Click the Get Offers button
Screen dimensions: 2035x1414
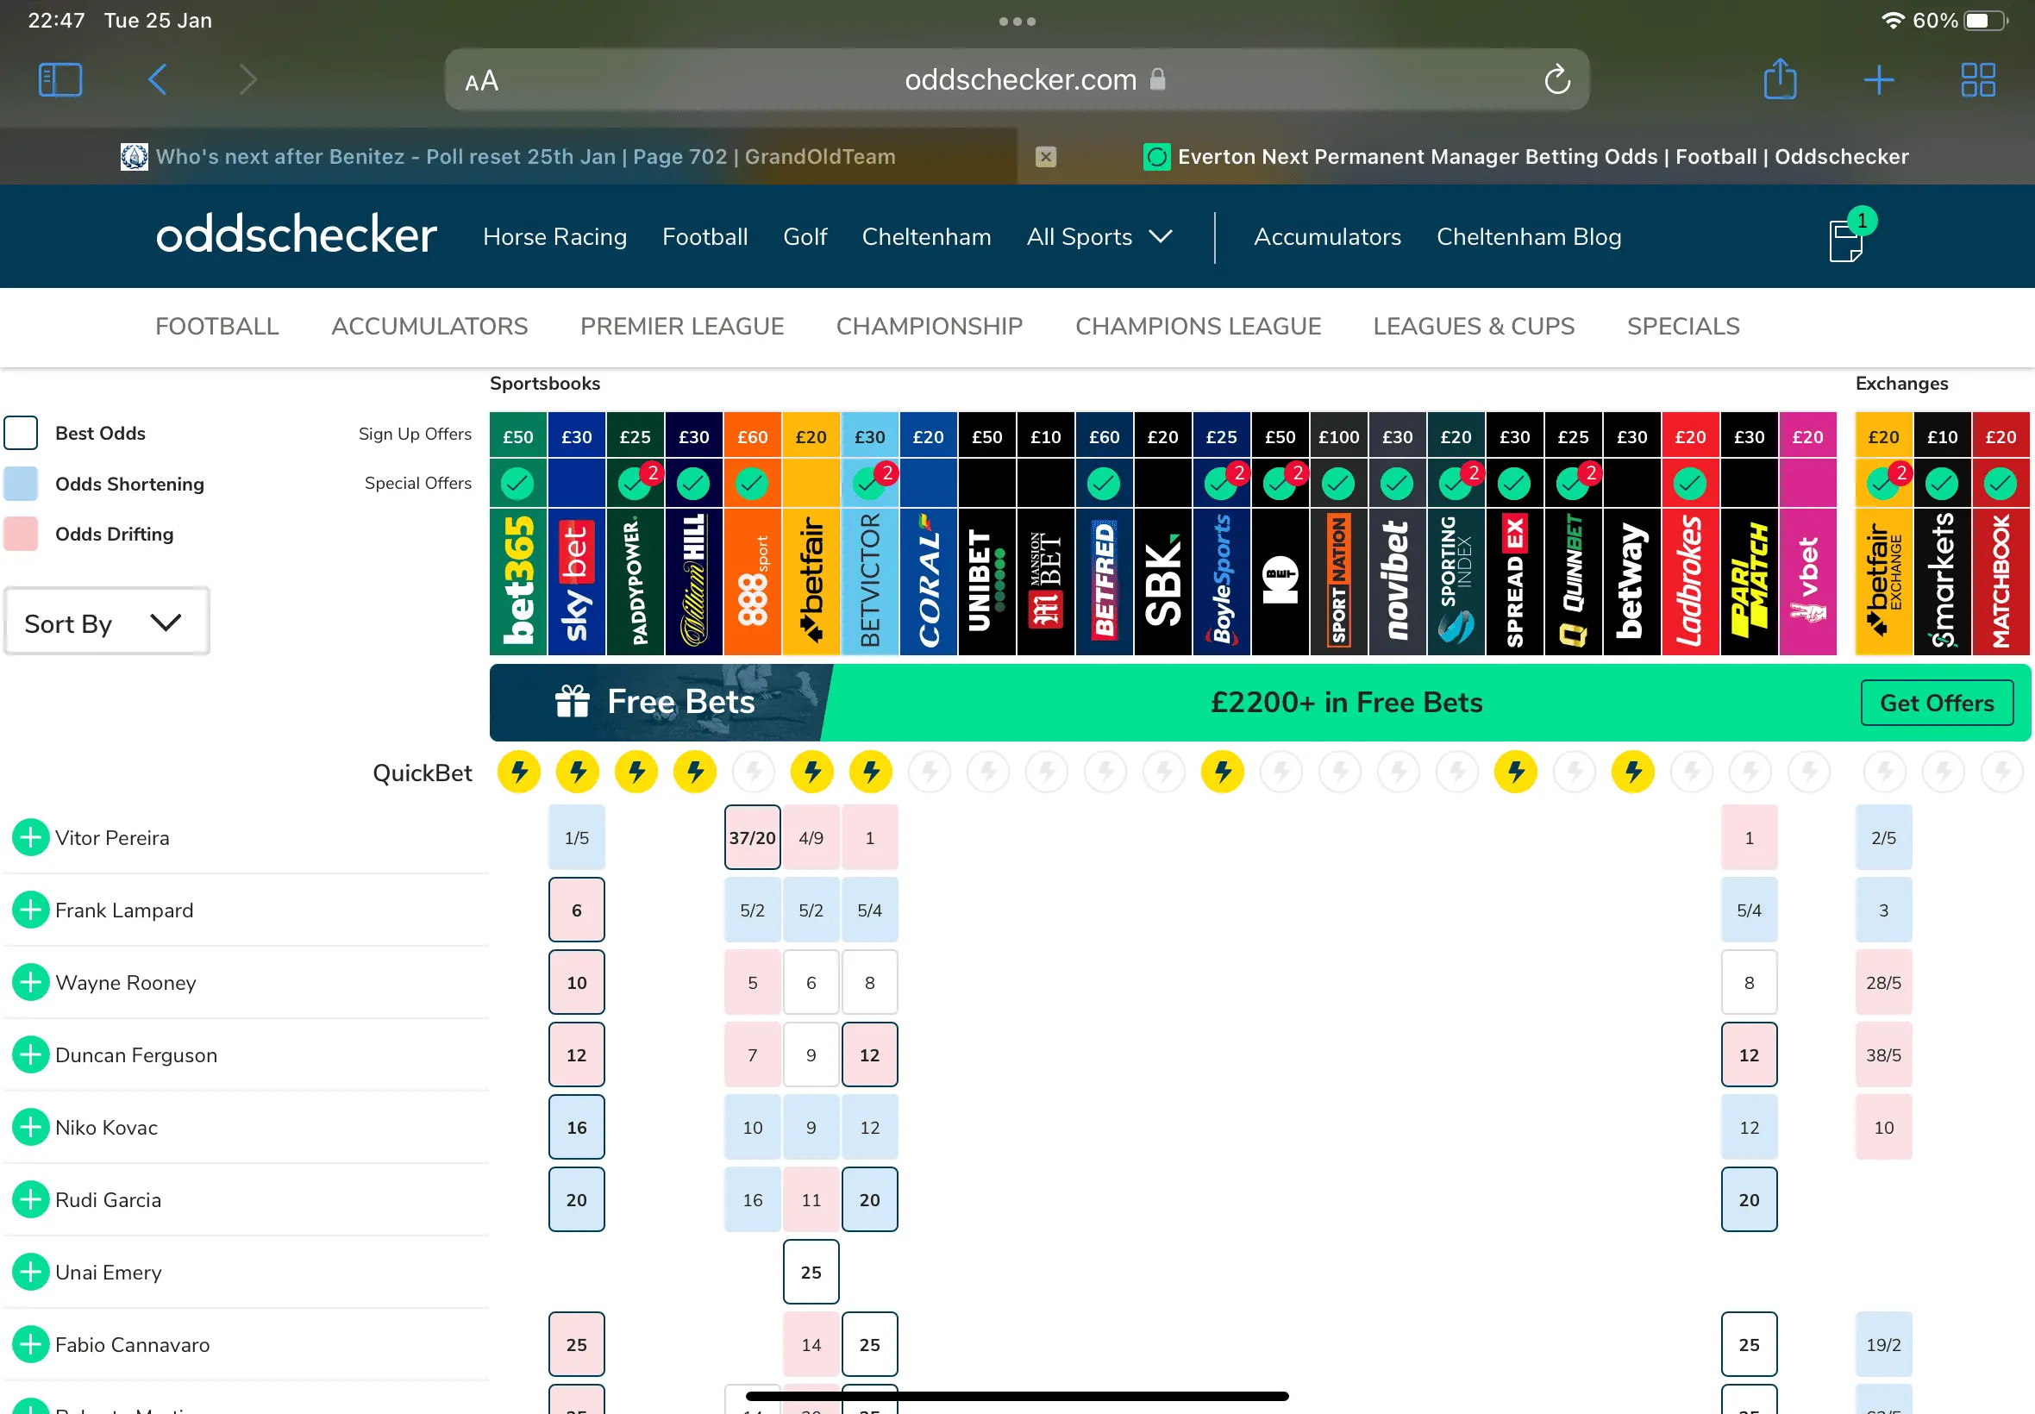point(1937,703)
